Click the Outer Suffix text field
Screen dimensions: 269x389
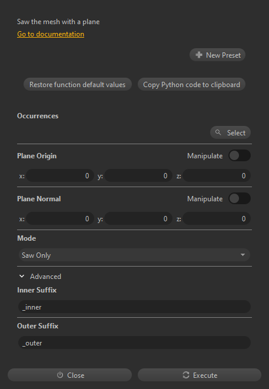(x=134, y=343)
